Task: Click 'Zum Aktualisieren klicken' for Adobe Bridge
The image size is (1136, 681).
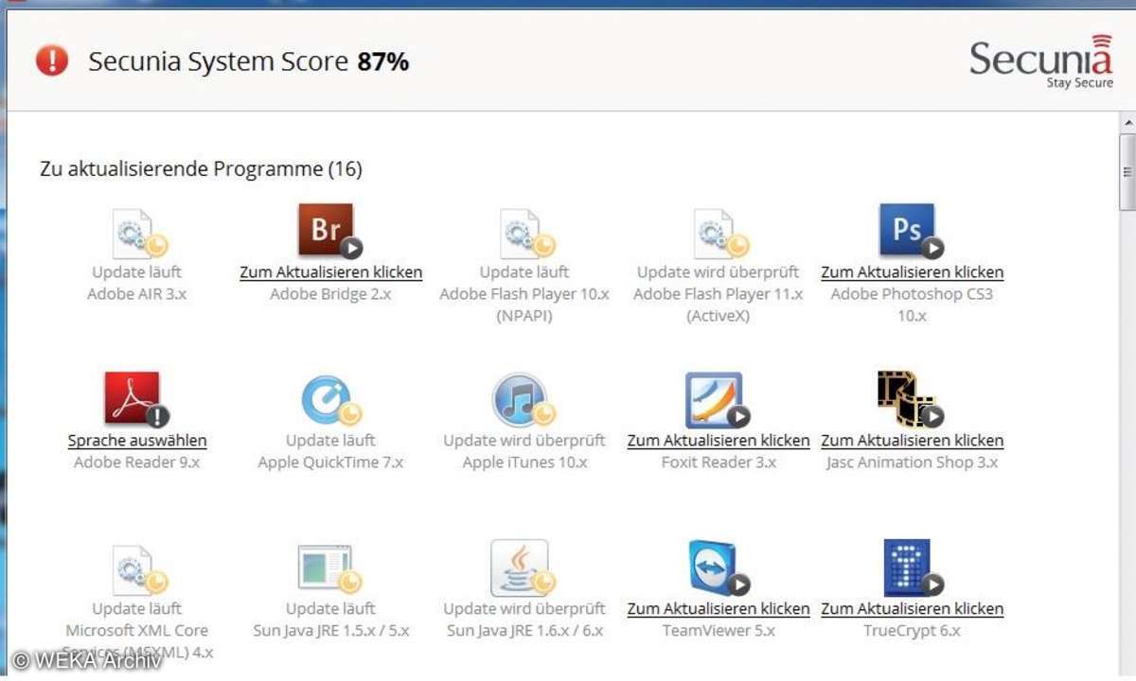Action: pyautogui.click(x=331, y=272)
